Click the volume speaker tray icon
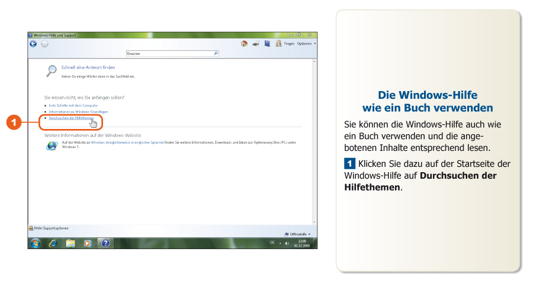The height and width of the screenshot is (284, 533). [x=287, y=243]
